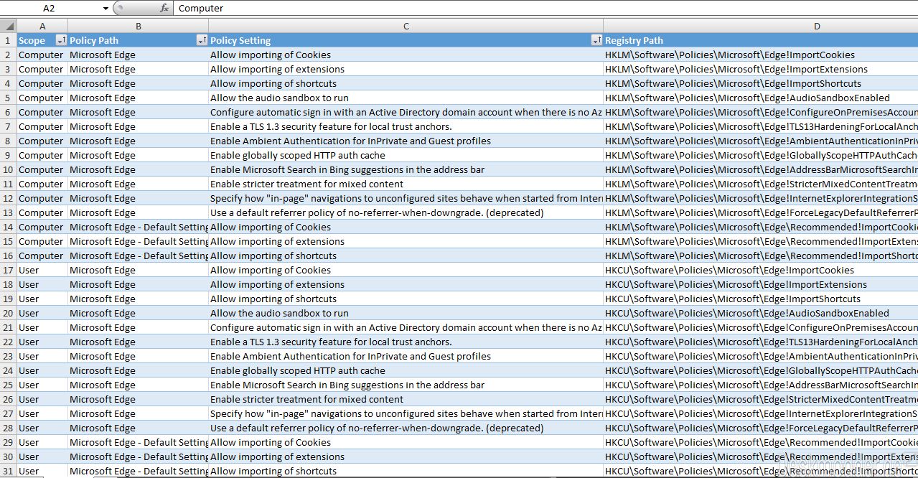Select HKCU path with StricterMixedContentTreatm
Screen dimensions: 918x478
761,399
